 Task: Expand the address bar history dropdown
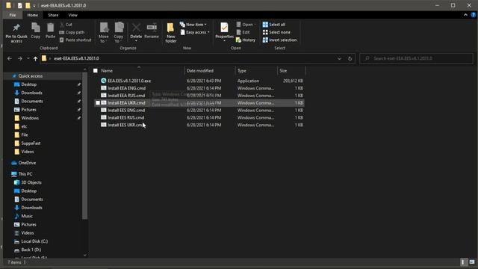(339, 58)
